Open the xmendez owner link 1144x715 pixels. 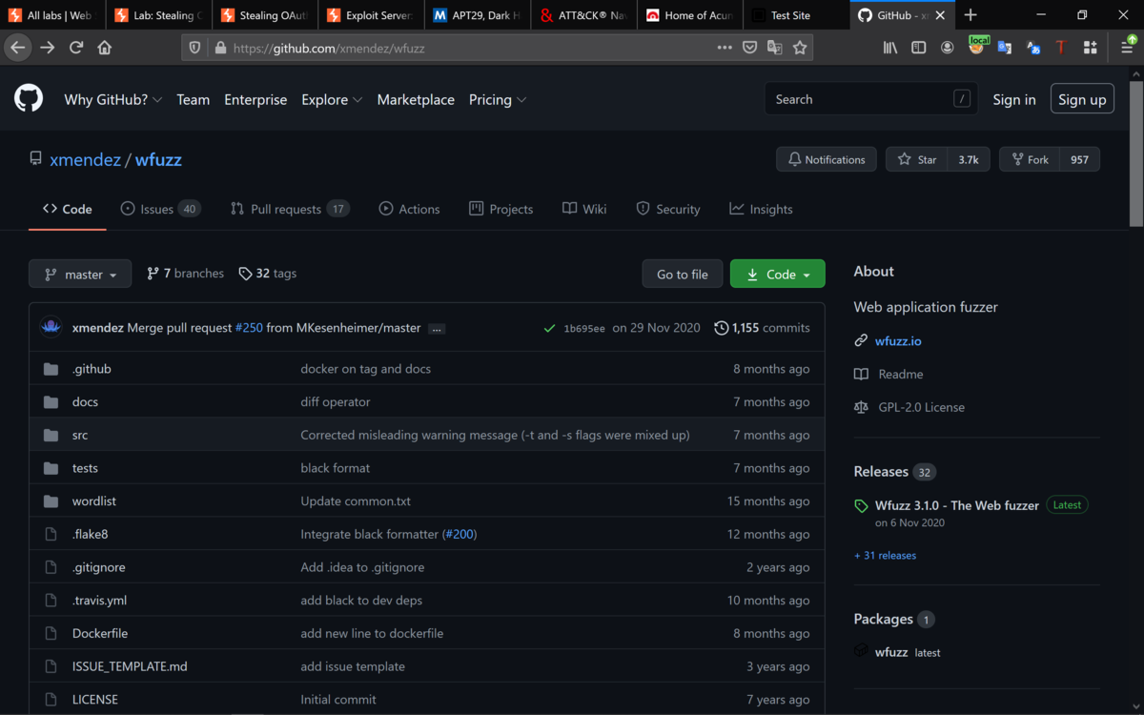[85, 159]
